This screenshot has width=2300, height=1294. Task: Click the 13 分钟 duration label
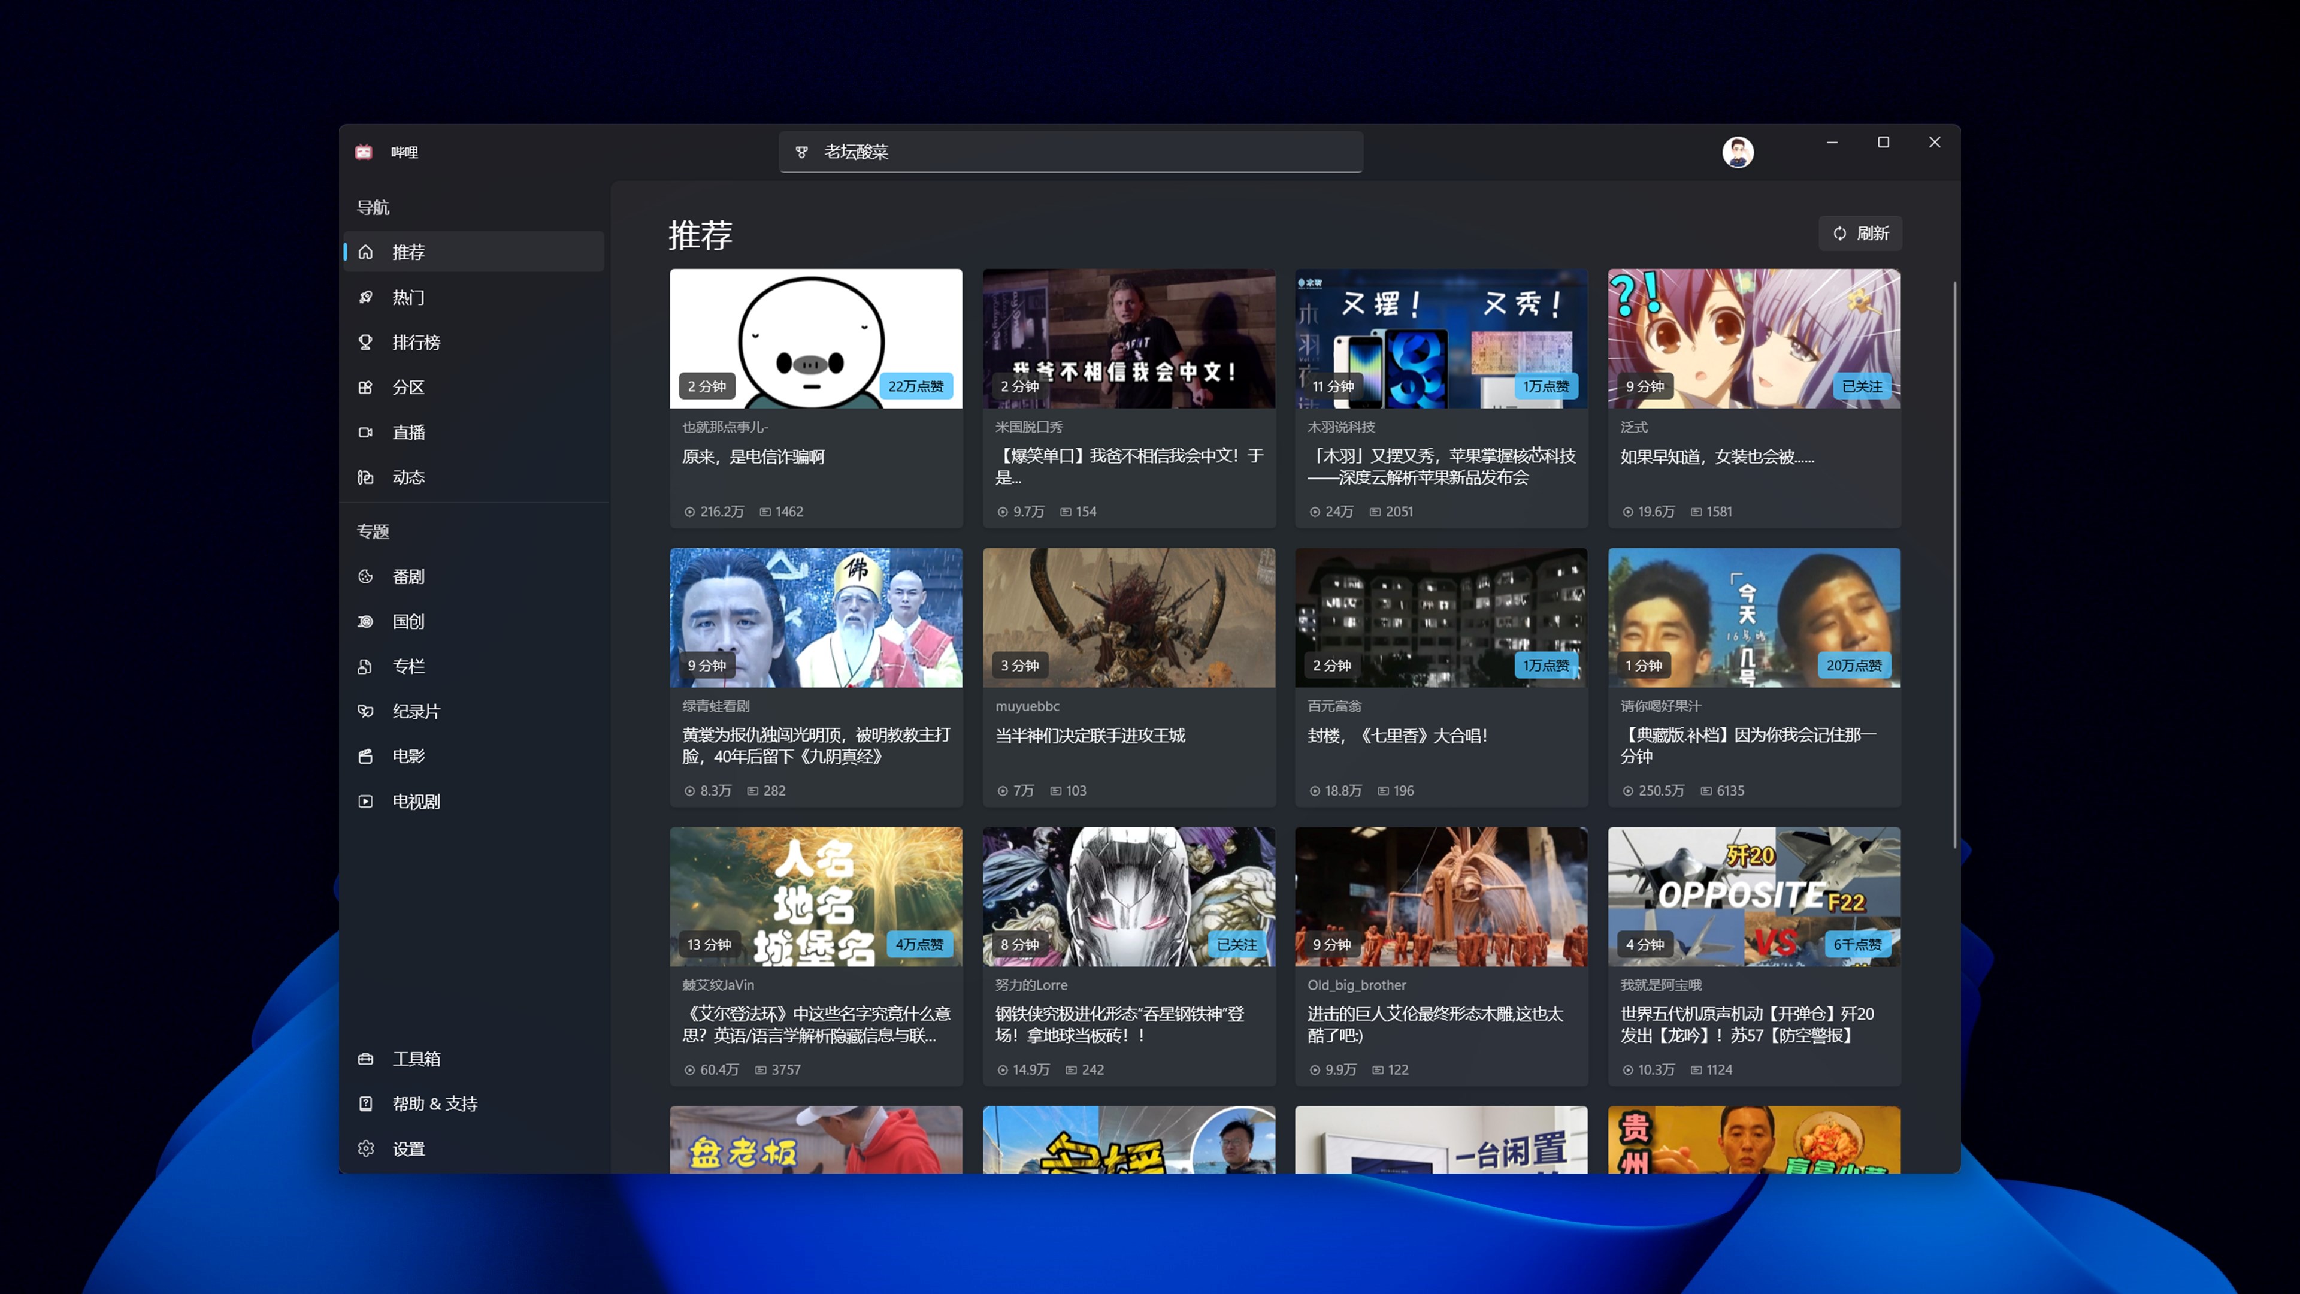click(x=709, y=944)
